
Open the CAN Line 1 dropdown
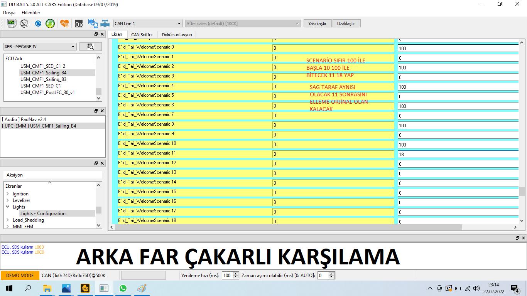click(148, 24)
